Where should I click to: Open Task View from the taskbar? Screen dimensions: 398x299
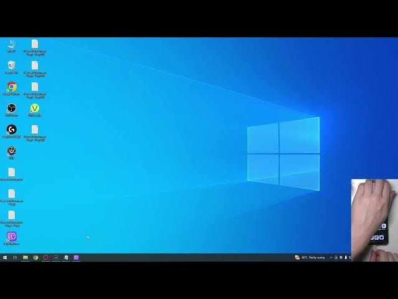[15, 257]
